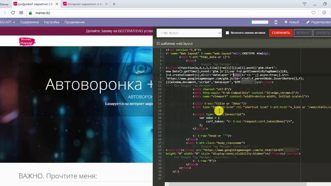Switch to the 'Цифровой маркетинг' tab
The width and height of the screenshot is (331, 186).
[x=36, y=4]
